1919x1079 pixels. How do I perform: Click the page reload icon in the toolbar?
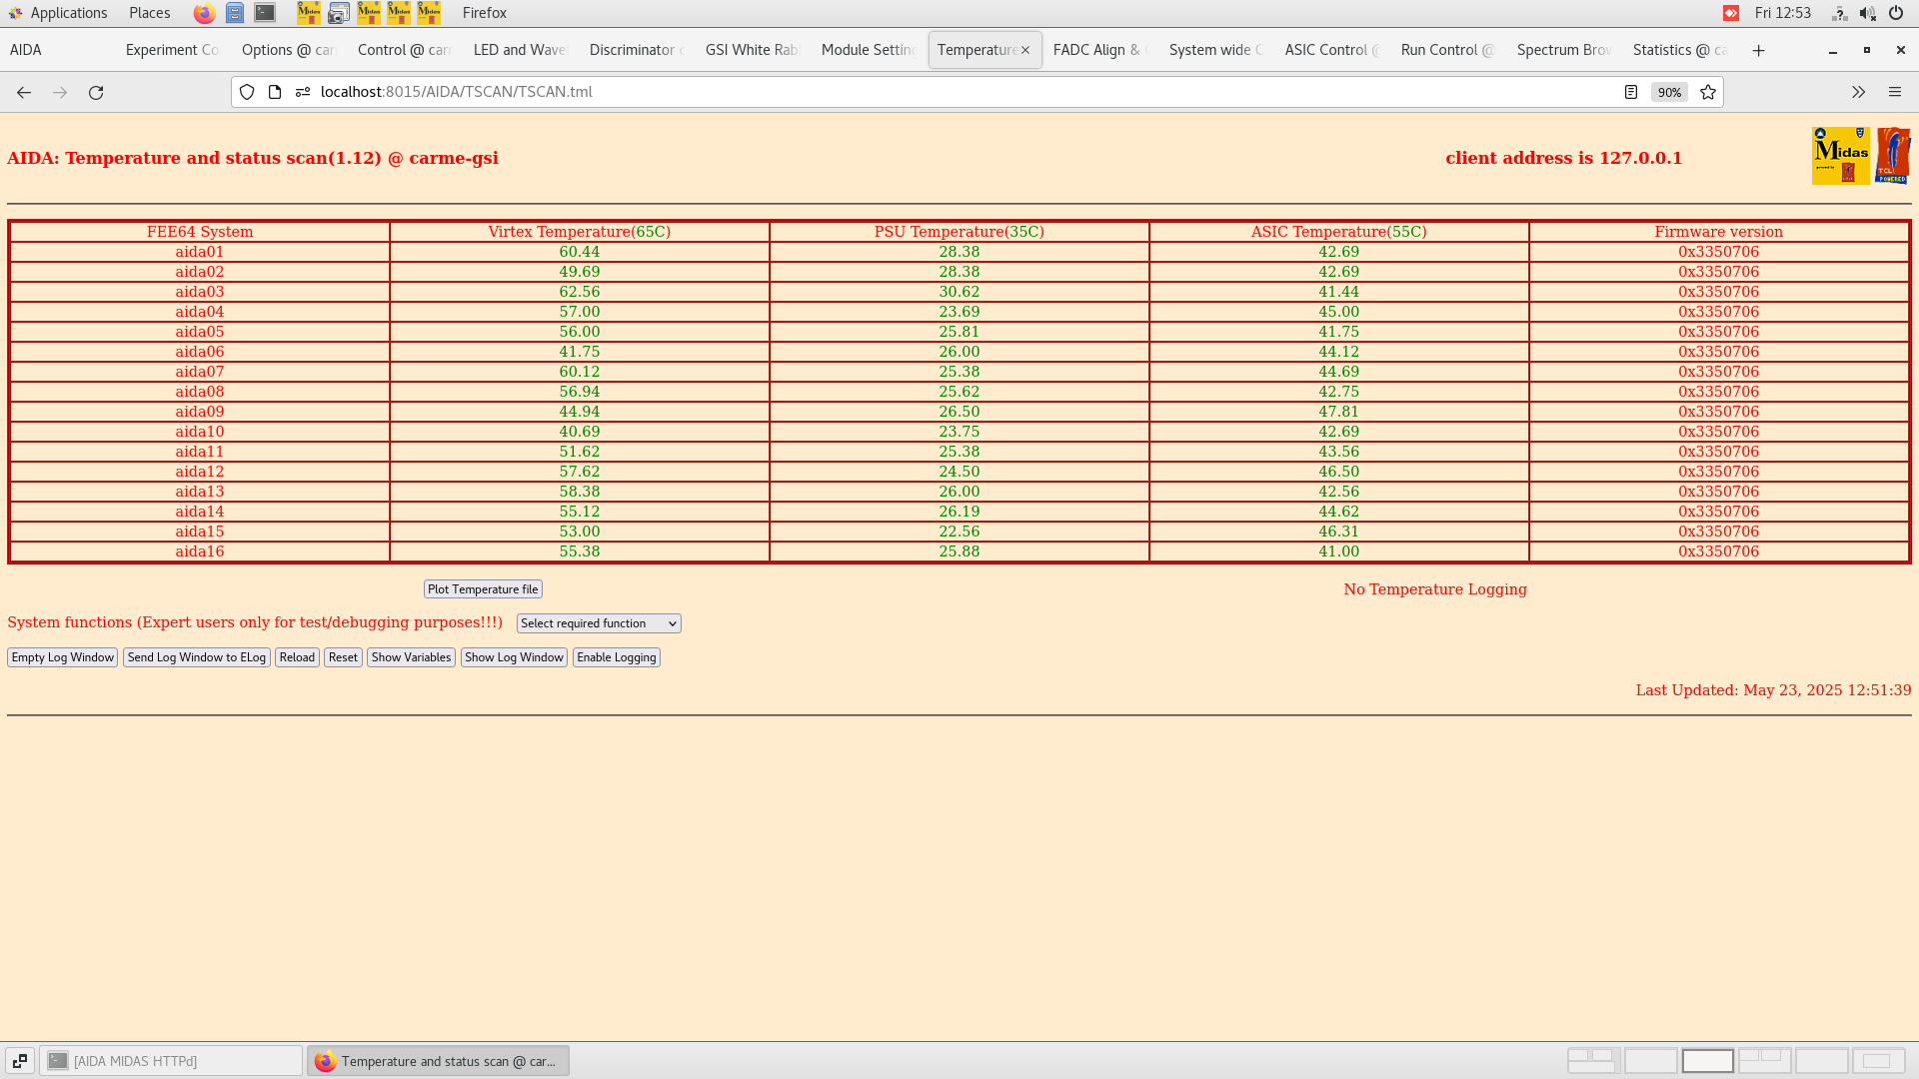coord(96,92)
